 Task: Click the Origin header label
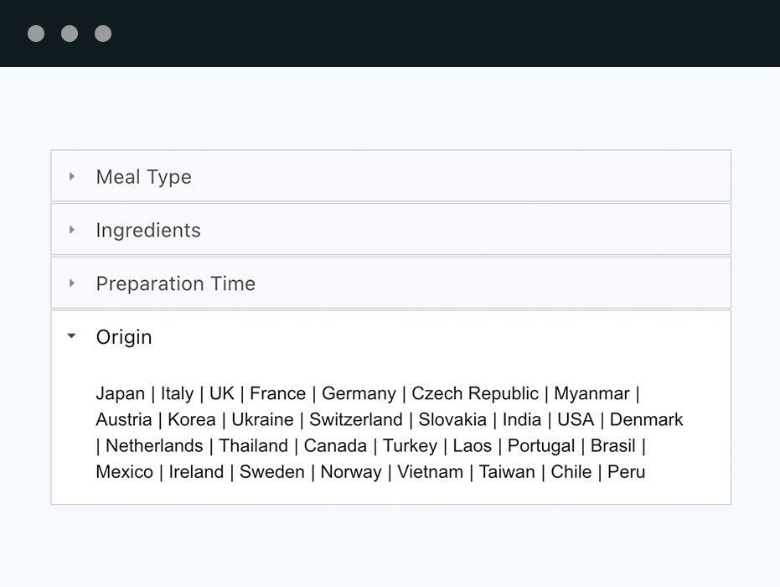pyautogui.click(x=124, y=337)
